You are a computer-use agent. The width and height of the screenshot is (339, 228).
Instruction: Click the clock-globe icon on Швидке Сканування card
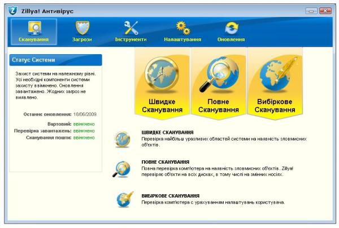click(162, 74)
